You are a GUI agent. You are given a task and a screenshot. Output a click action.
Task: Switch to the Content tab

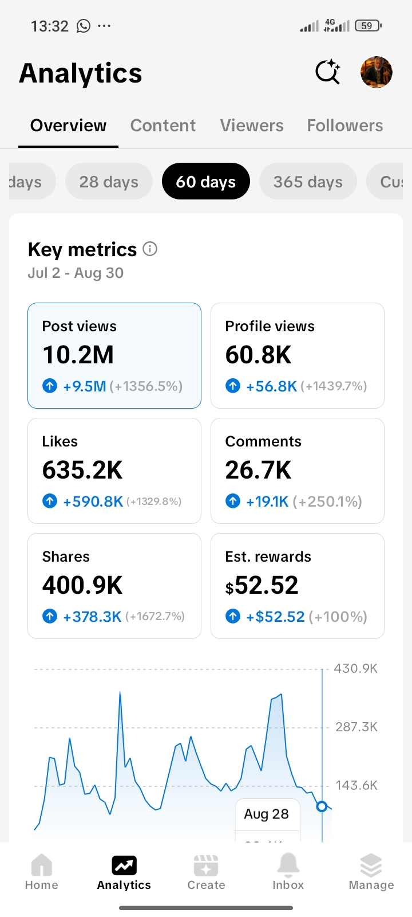click(x=163, y=126)
